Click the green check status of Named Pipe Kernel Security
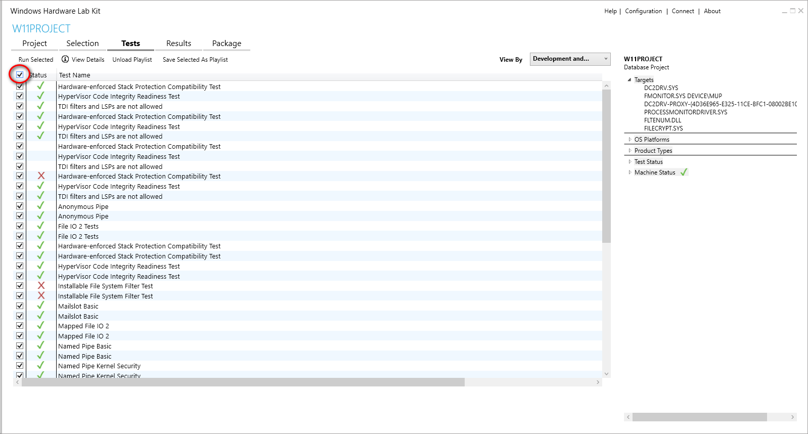 point(40,365)
